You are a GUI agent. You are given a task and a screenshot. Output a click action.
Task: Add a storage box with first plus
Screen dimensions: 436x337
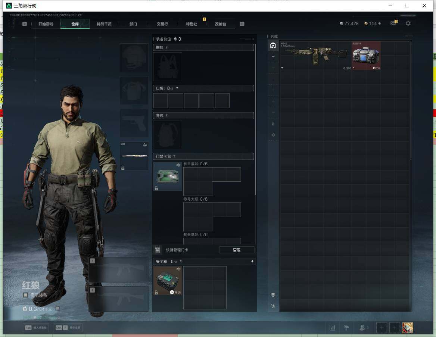tap(273, 56)
